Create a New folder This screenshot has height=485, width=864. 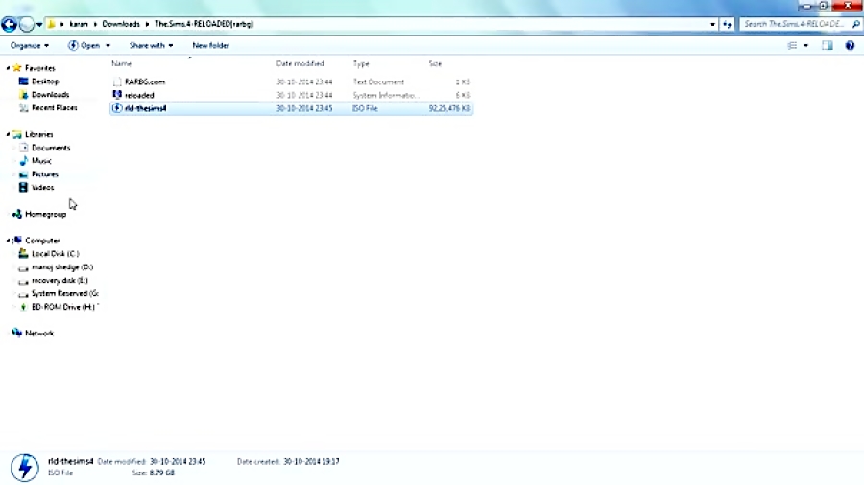[x=210, y=46]
